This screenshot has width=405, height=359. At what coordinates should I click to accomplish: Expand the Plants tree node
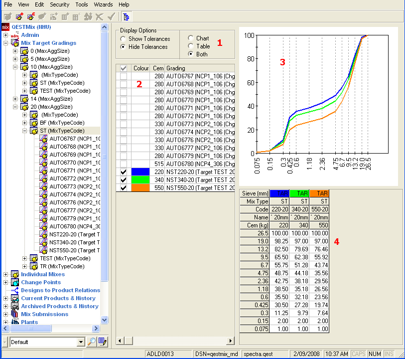point(6,322)
